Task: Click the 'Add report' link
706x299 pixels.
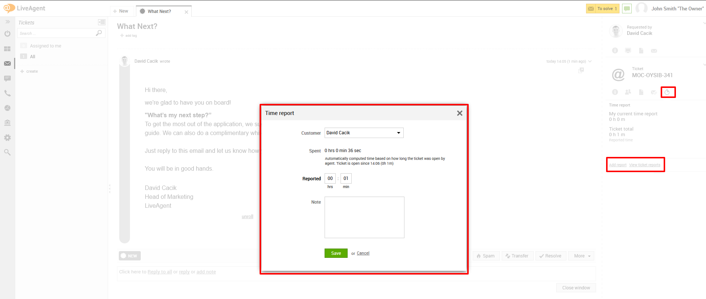Action: coord(618,165)
